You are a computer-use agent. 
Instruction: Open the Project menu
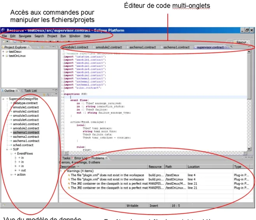pyautogui.click(x=52, y=36)
